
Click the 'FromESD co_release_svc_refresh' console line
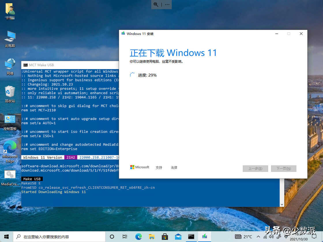click(x=88, y=188)
